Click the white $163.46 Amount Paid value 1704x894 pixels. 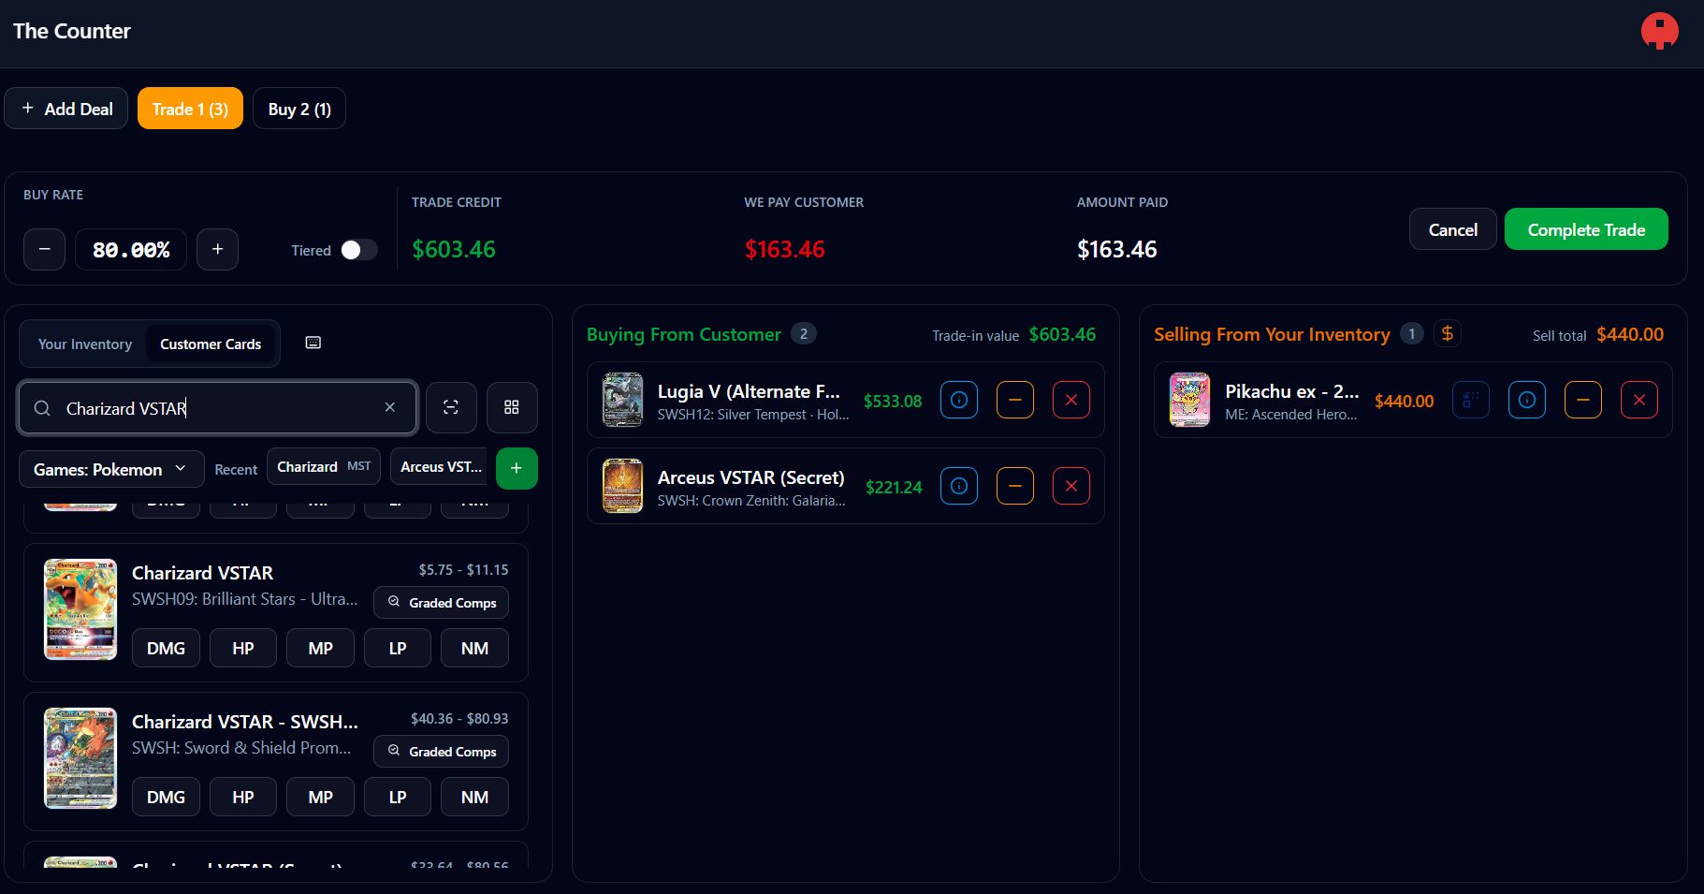1116,250
